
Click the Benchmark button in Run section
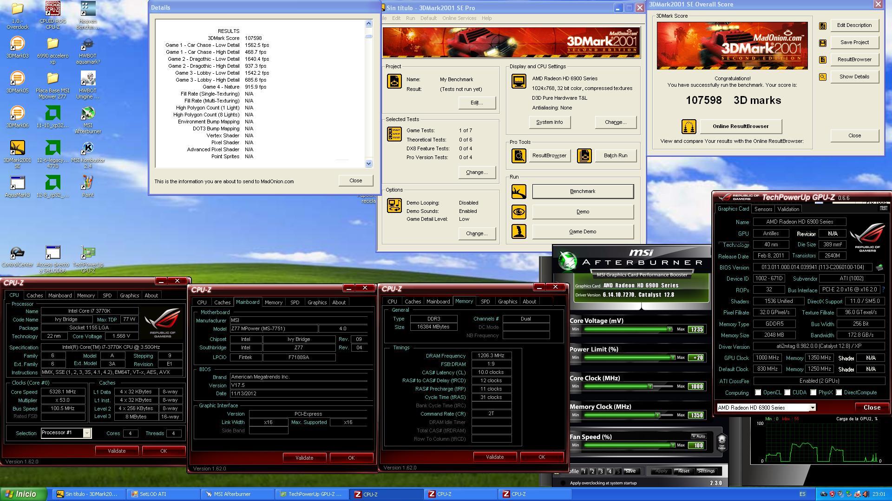click(583, 191)
